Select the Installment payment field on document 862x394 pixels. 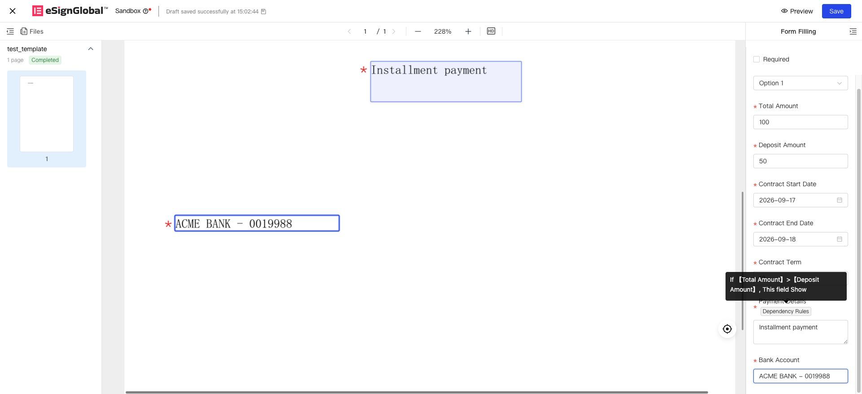446,82
